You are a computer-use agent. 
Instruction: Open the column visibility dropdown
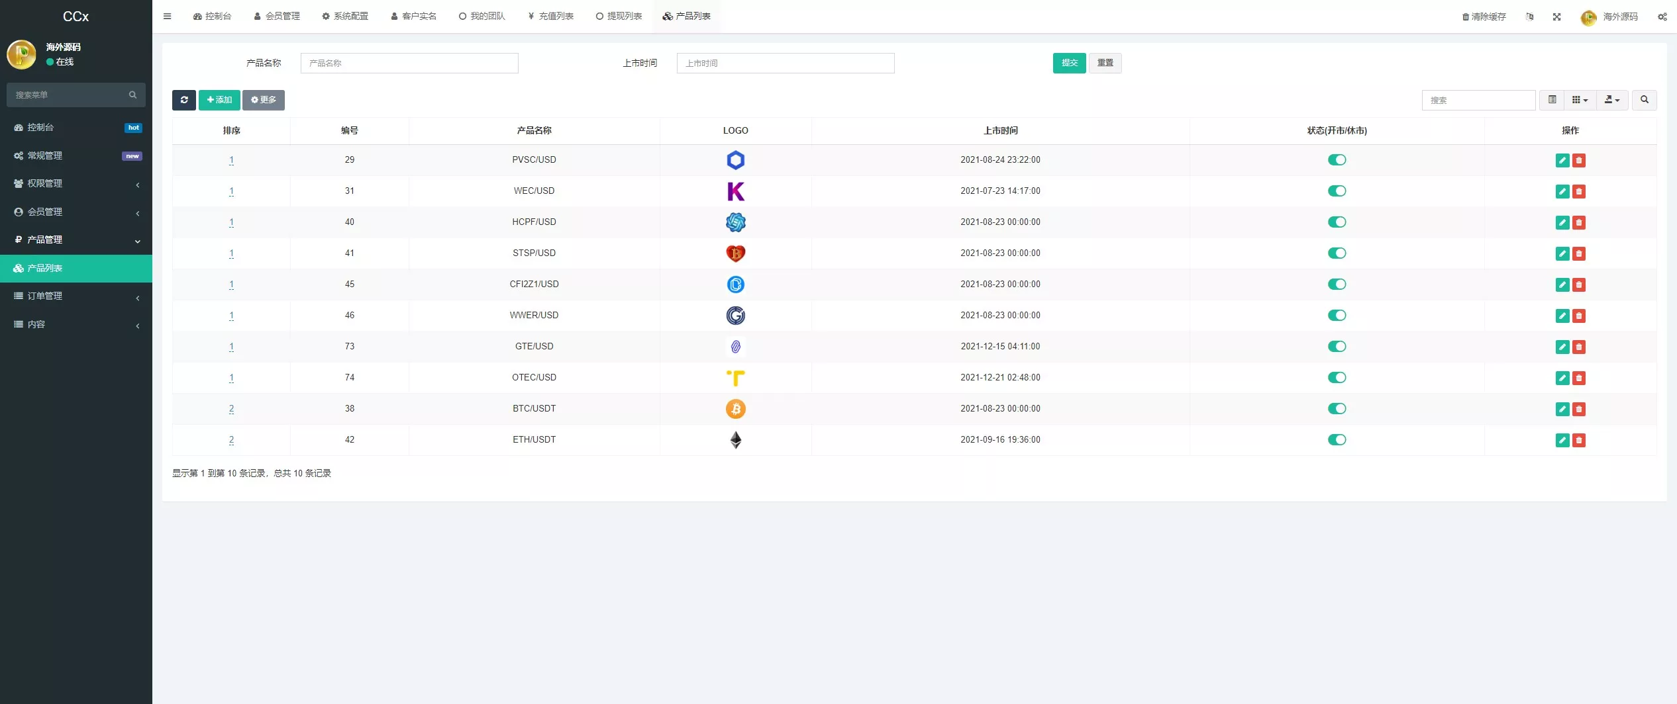click(x=1579, y=100)
